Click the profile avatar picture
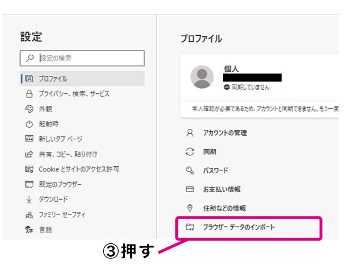Viewport: 349px width, 271px height. click(x=202, y=77)
